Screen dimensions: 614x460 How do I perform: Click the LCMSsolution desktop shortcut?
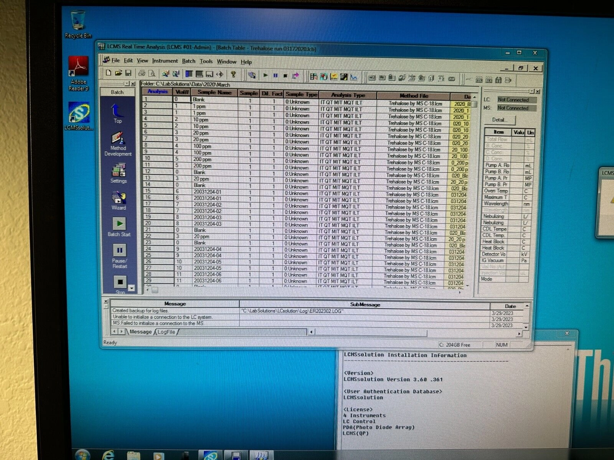tap(79, 116)
